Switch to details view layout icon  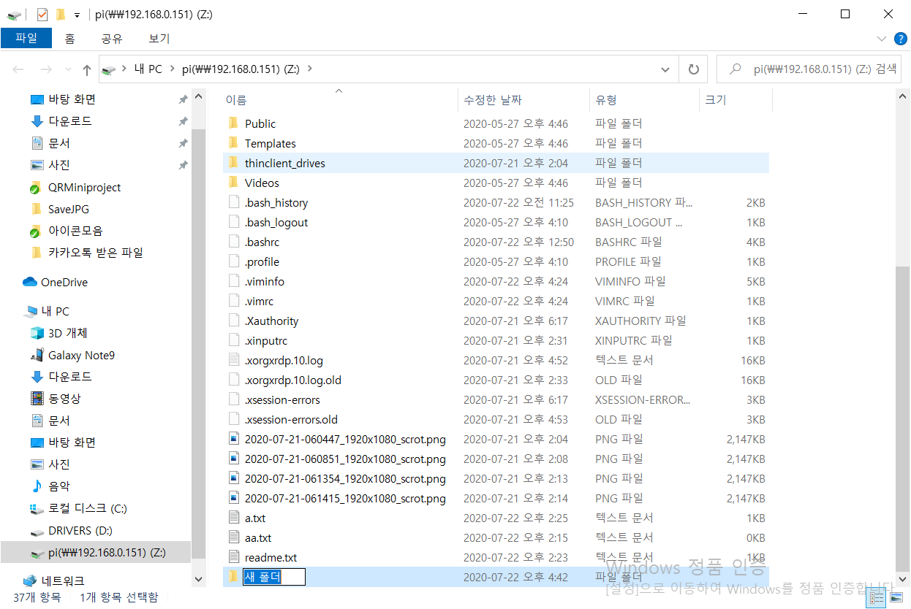[x=877, y=599]
